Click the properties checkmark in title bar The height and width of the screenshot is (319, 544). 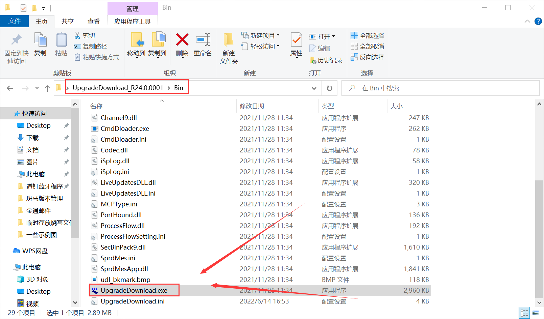coord(23,8)
